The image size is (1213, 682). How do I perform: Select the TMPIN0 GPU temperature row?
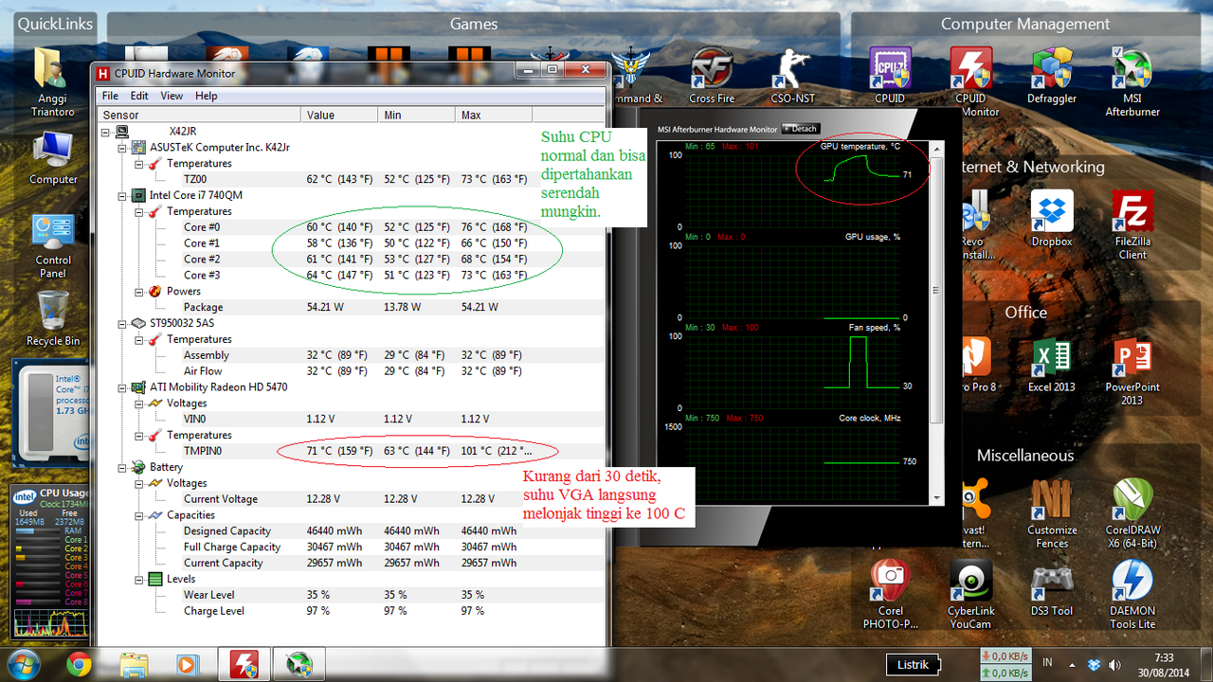pyautogui.click(x=352, y=451)
